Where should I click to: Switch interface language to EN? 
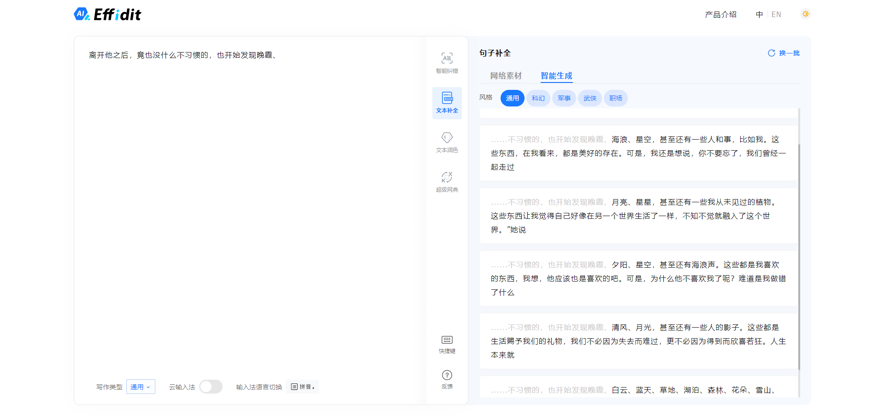(x=776, y=14)
